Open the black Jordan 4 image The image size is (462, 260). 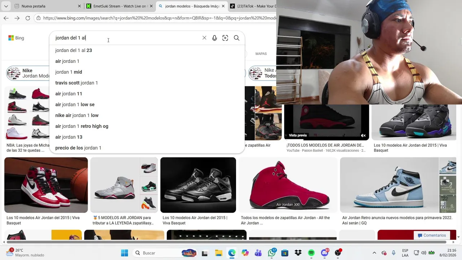[x=198, y=185]
